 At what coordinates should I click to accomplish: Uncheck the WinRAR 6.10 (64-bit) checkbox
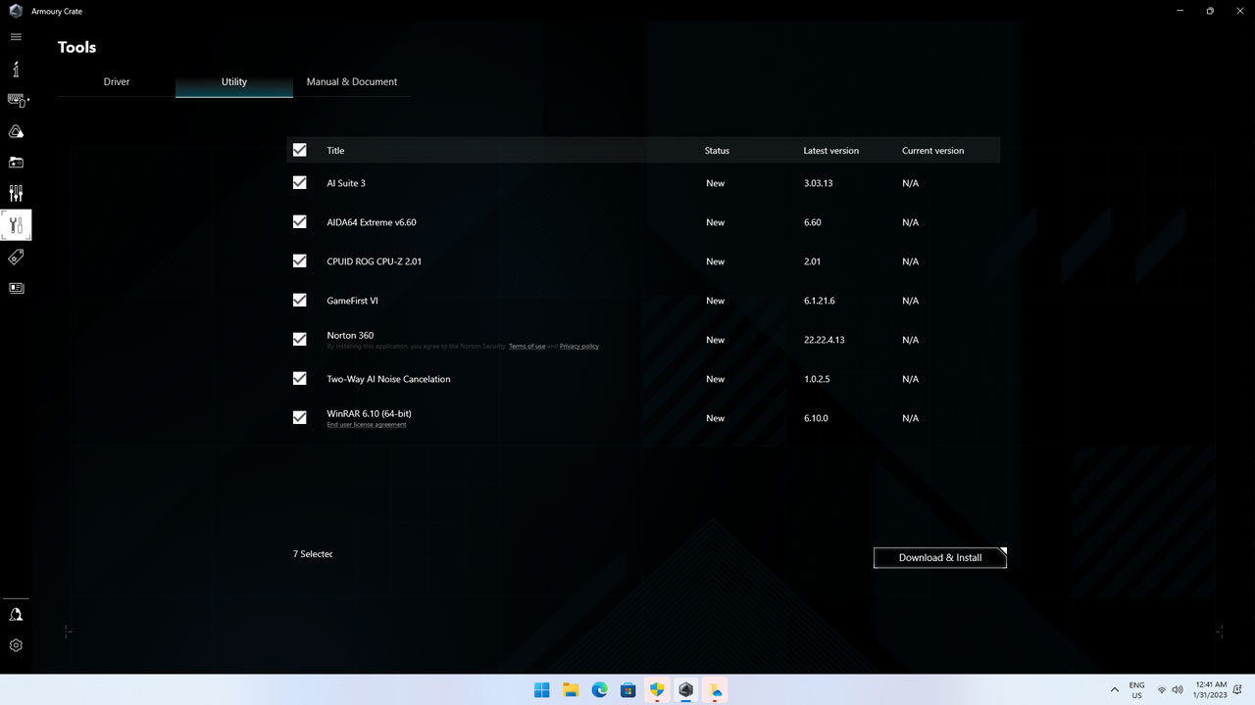[x=300, y=417]
